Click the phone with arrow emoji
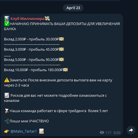This screenshot has width=138, height=138. 7,121
